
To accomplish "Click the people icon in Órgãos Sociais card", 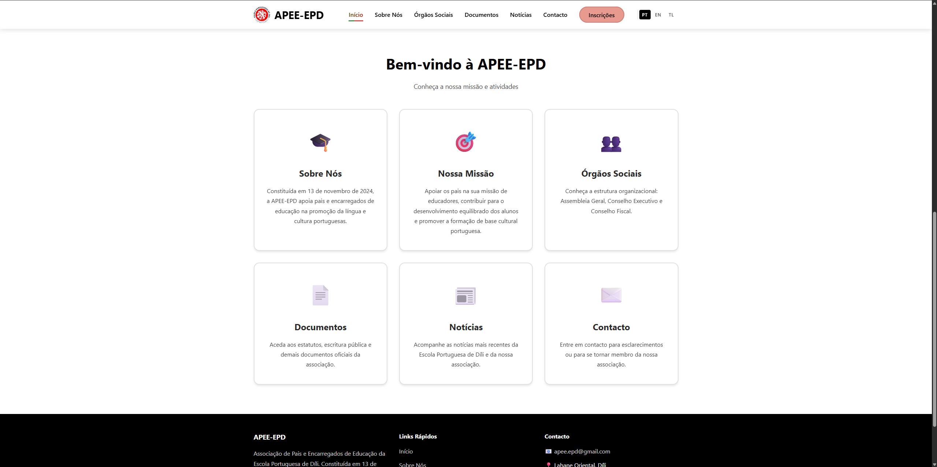I will coord(611,144).
